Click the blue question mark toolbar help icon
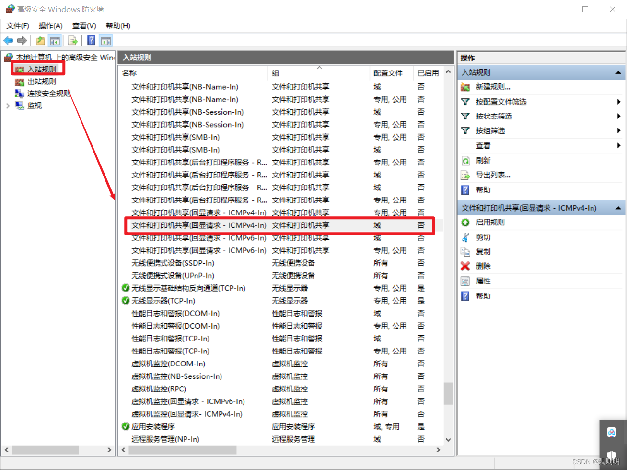Screen dimensions: 627x470 [91, 41]
